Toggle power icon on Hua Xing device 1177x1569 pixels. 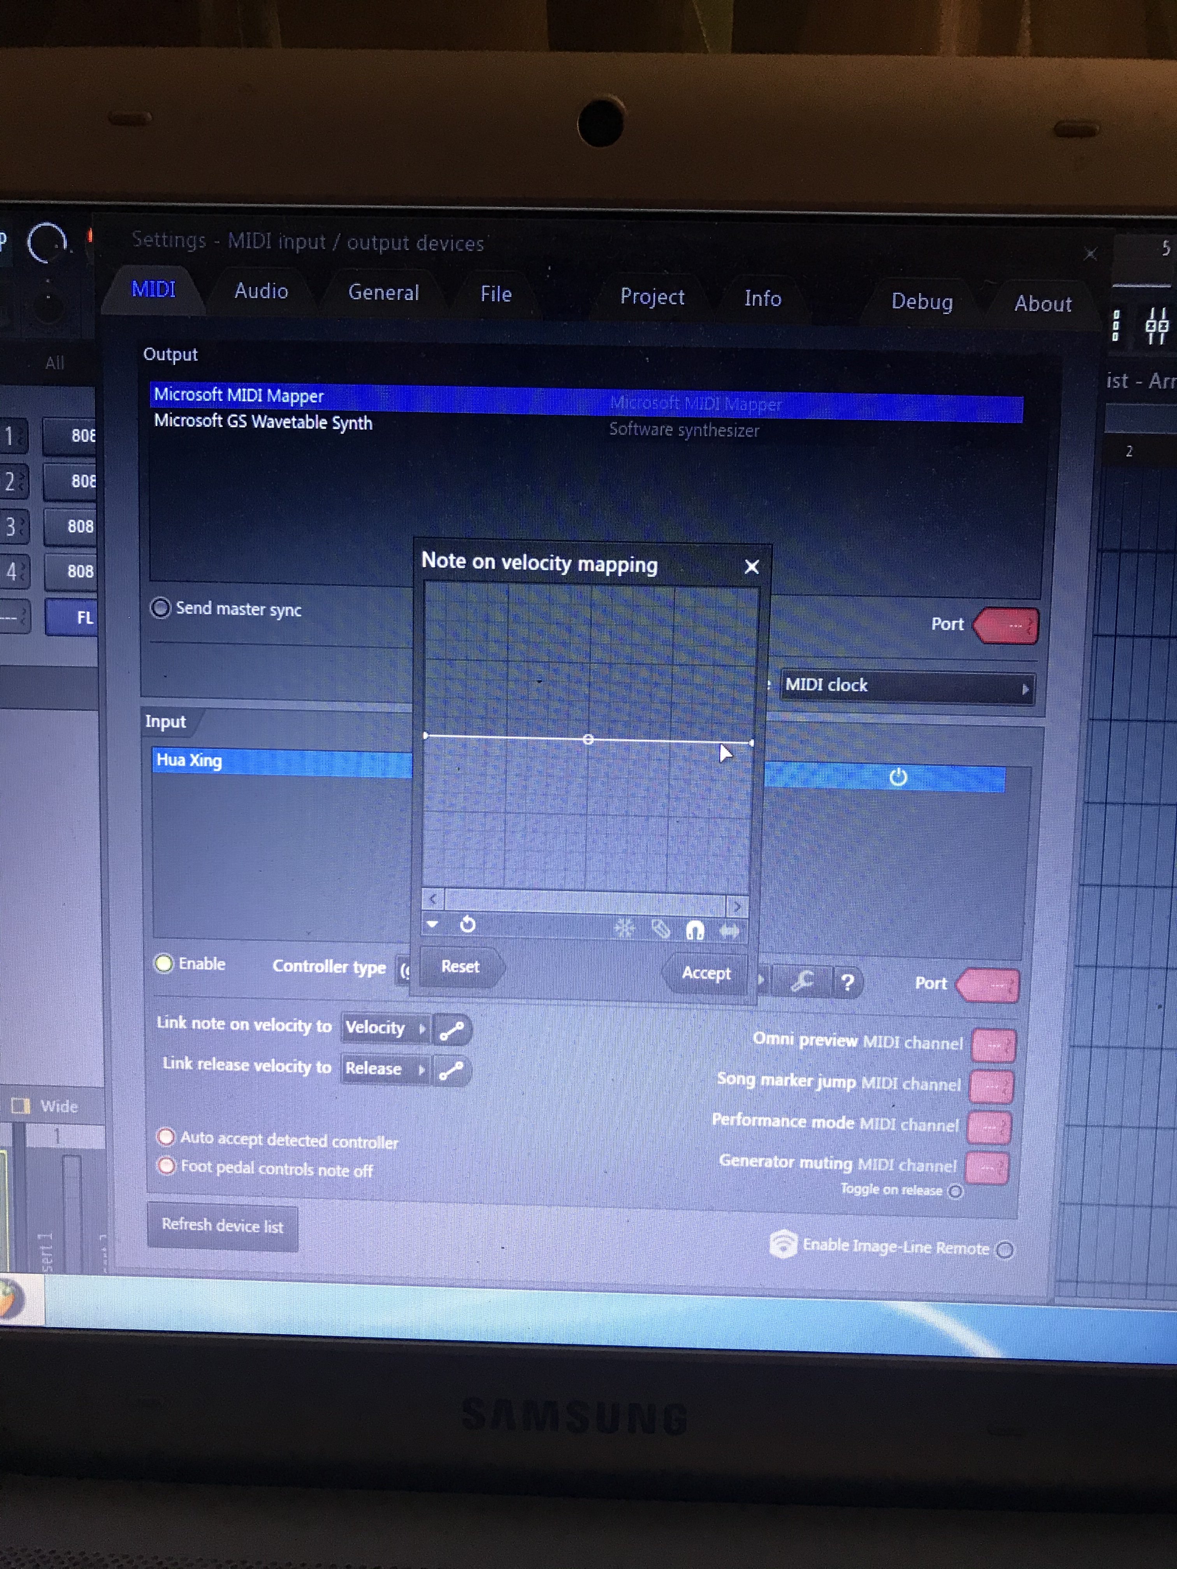click(x=898, y=777)
